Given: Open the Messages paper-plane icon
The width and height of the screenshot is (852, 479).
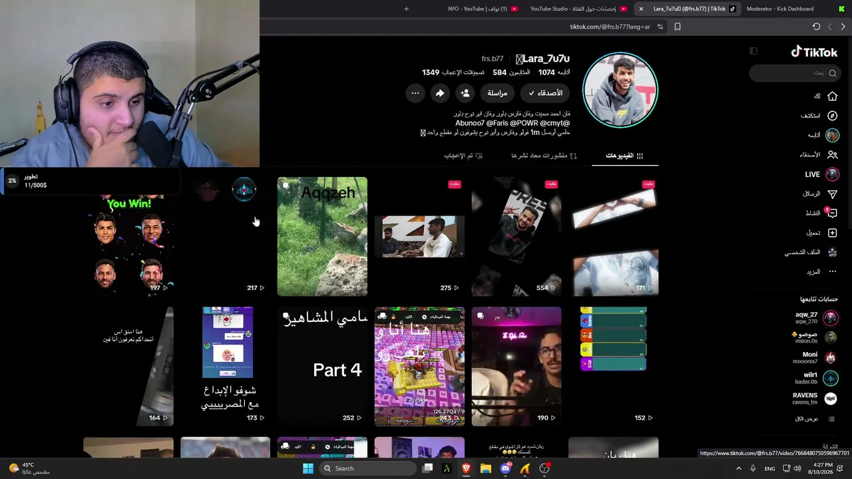Looking at the screenshot, I should [832, 194].
